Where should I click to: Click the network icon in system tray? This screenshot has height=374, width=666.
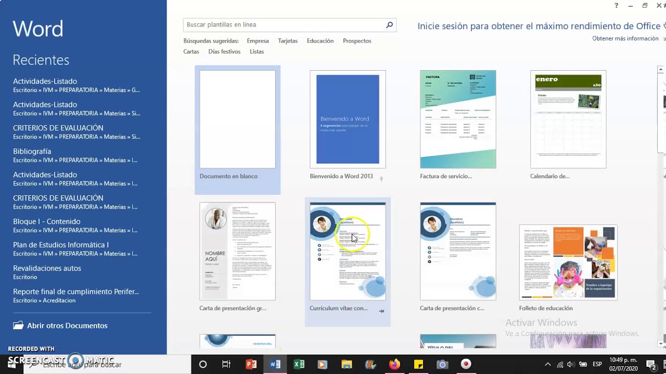pos(559,365)
